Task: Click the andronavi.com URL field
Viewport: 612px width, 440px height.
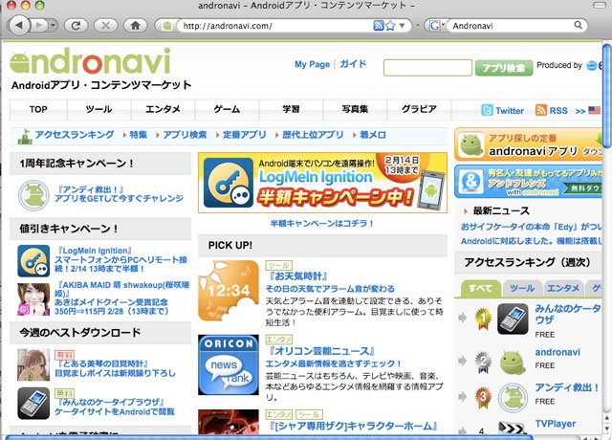Action: click(x=275, y=26)
